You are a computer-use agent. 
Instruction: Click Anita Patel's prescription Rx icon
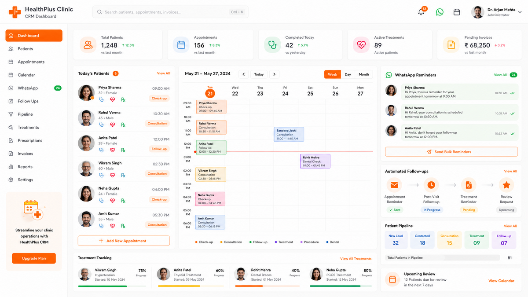(x=123, y=150)
